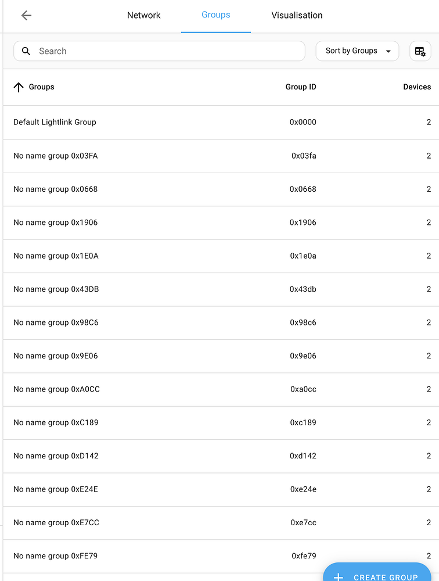Click the search magnifier icon

pyautogui.click(x=26, y=51)
